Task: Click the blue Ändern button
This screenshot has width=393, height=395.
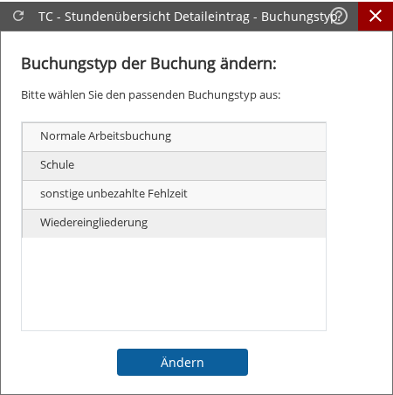Action: point(183,362)
